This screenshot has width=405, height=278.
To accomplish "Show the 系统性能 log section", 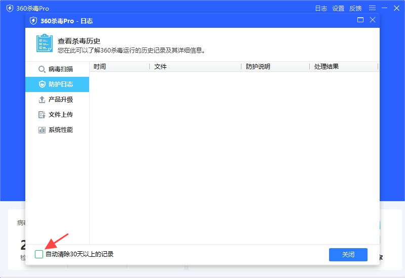I will 57,130.
